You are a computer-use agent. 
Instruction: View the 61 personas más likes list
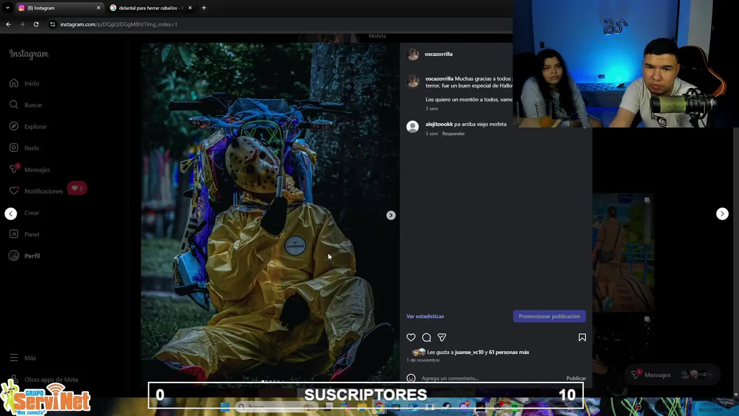[509, 352]
